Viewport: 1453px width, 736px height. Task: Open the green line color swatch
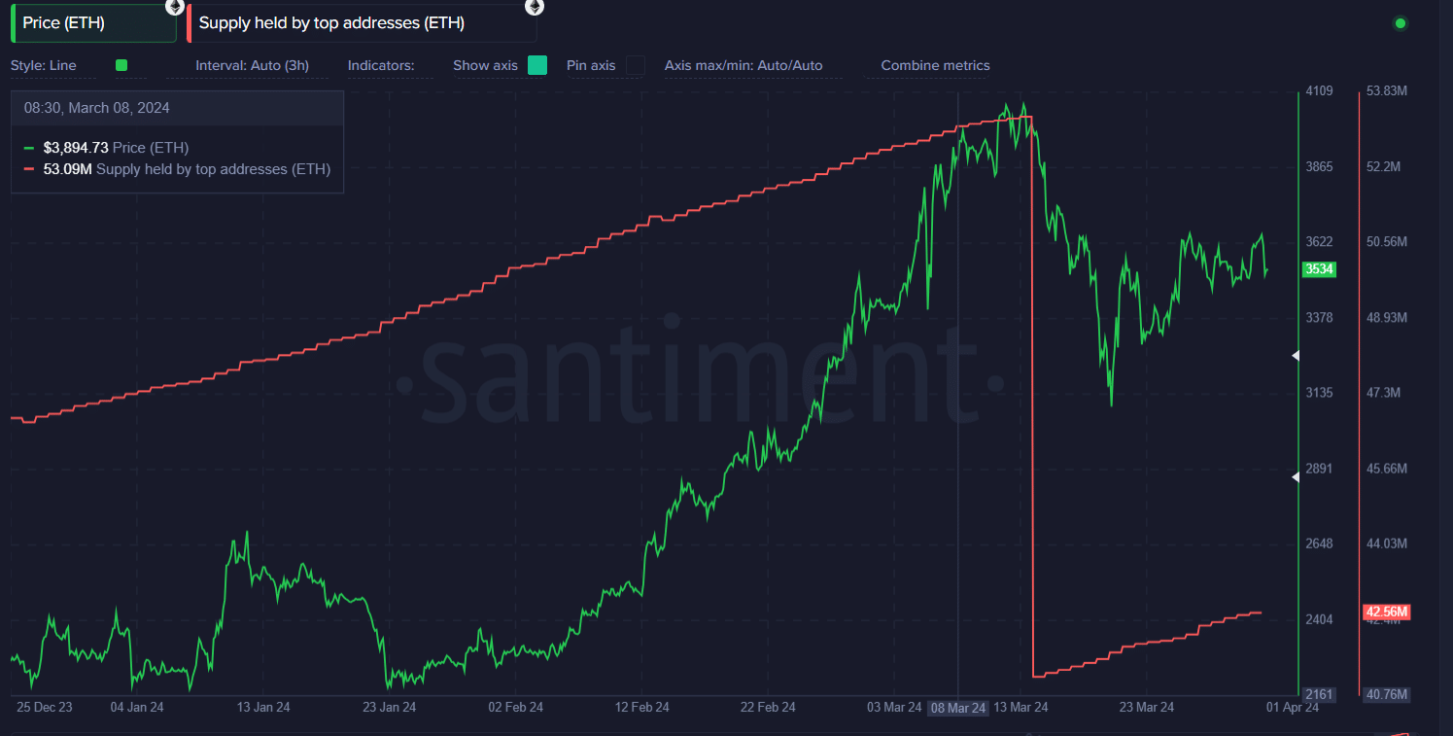click(121, 65)
